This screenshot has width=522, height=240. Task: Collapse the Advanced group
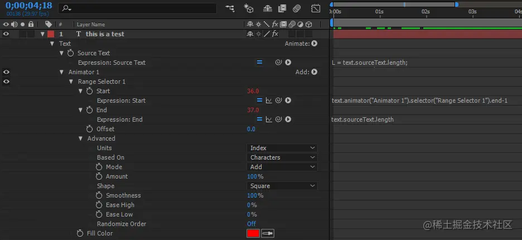80,138
